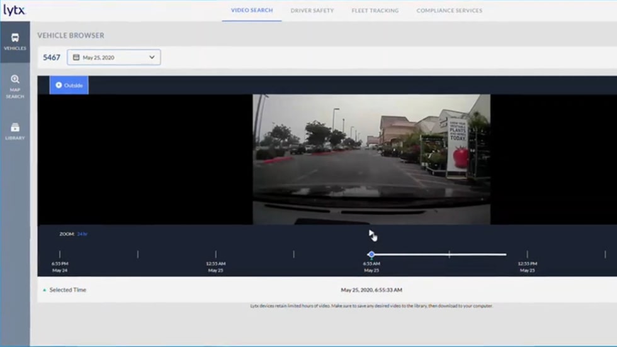Screen dimensions: 617x347
Task: Go to the Fleet Tracking tab
Action: coord(375,11)
